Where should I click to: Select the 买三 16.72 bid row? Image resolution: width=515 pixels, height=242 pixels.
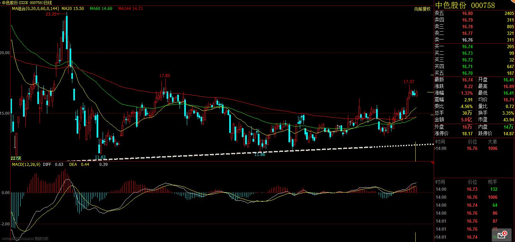(x=474, y=60)
